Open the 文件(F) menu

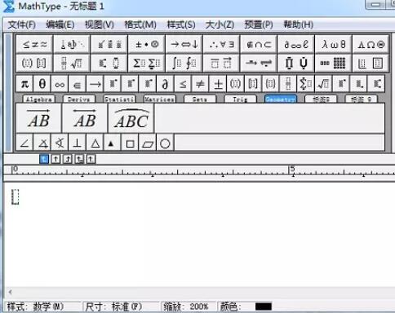(22, 24)
